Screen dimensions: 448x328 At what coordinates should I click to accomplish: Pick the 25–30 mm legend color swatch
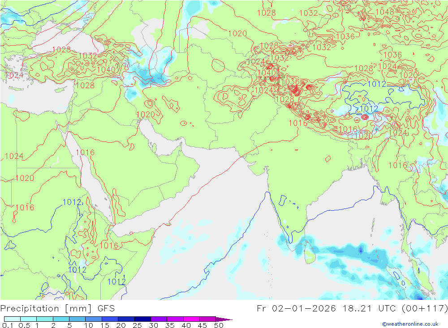pos(142,319)
